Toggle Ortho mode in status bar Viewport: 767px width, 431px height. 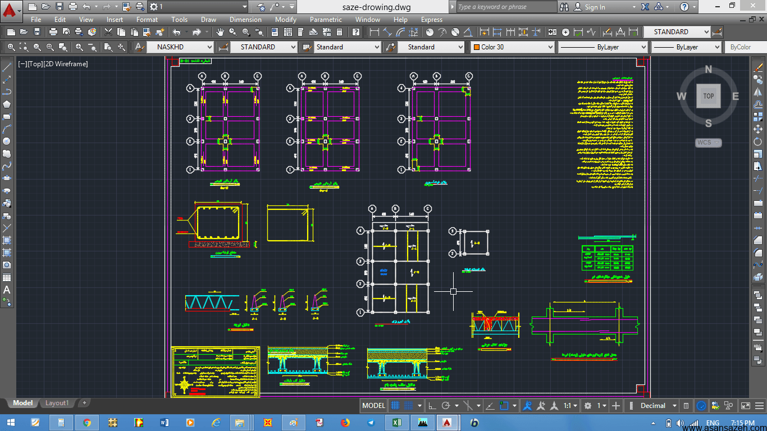click(x=432, y=405)
